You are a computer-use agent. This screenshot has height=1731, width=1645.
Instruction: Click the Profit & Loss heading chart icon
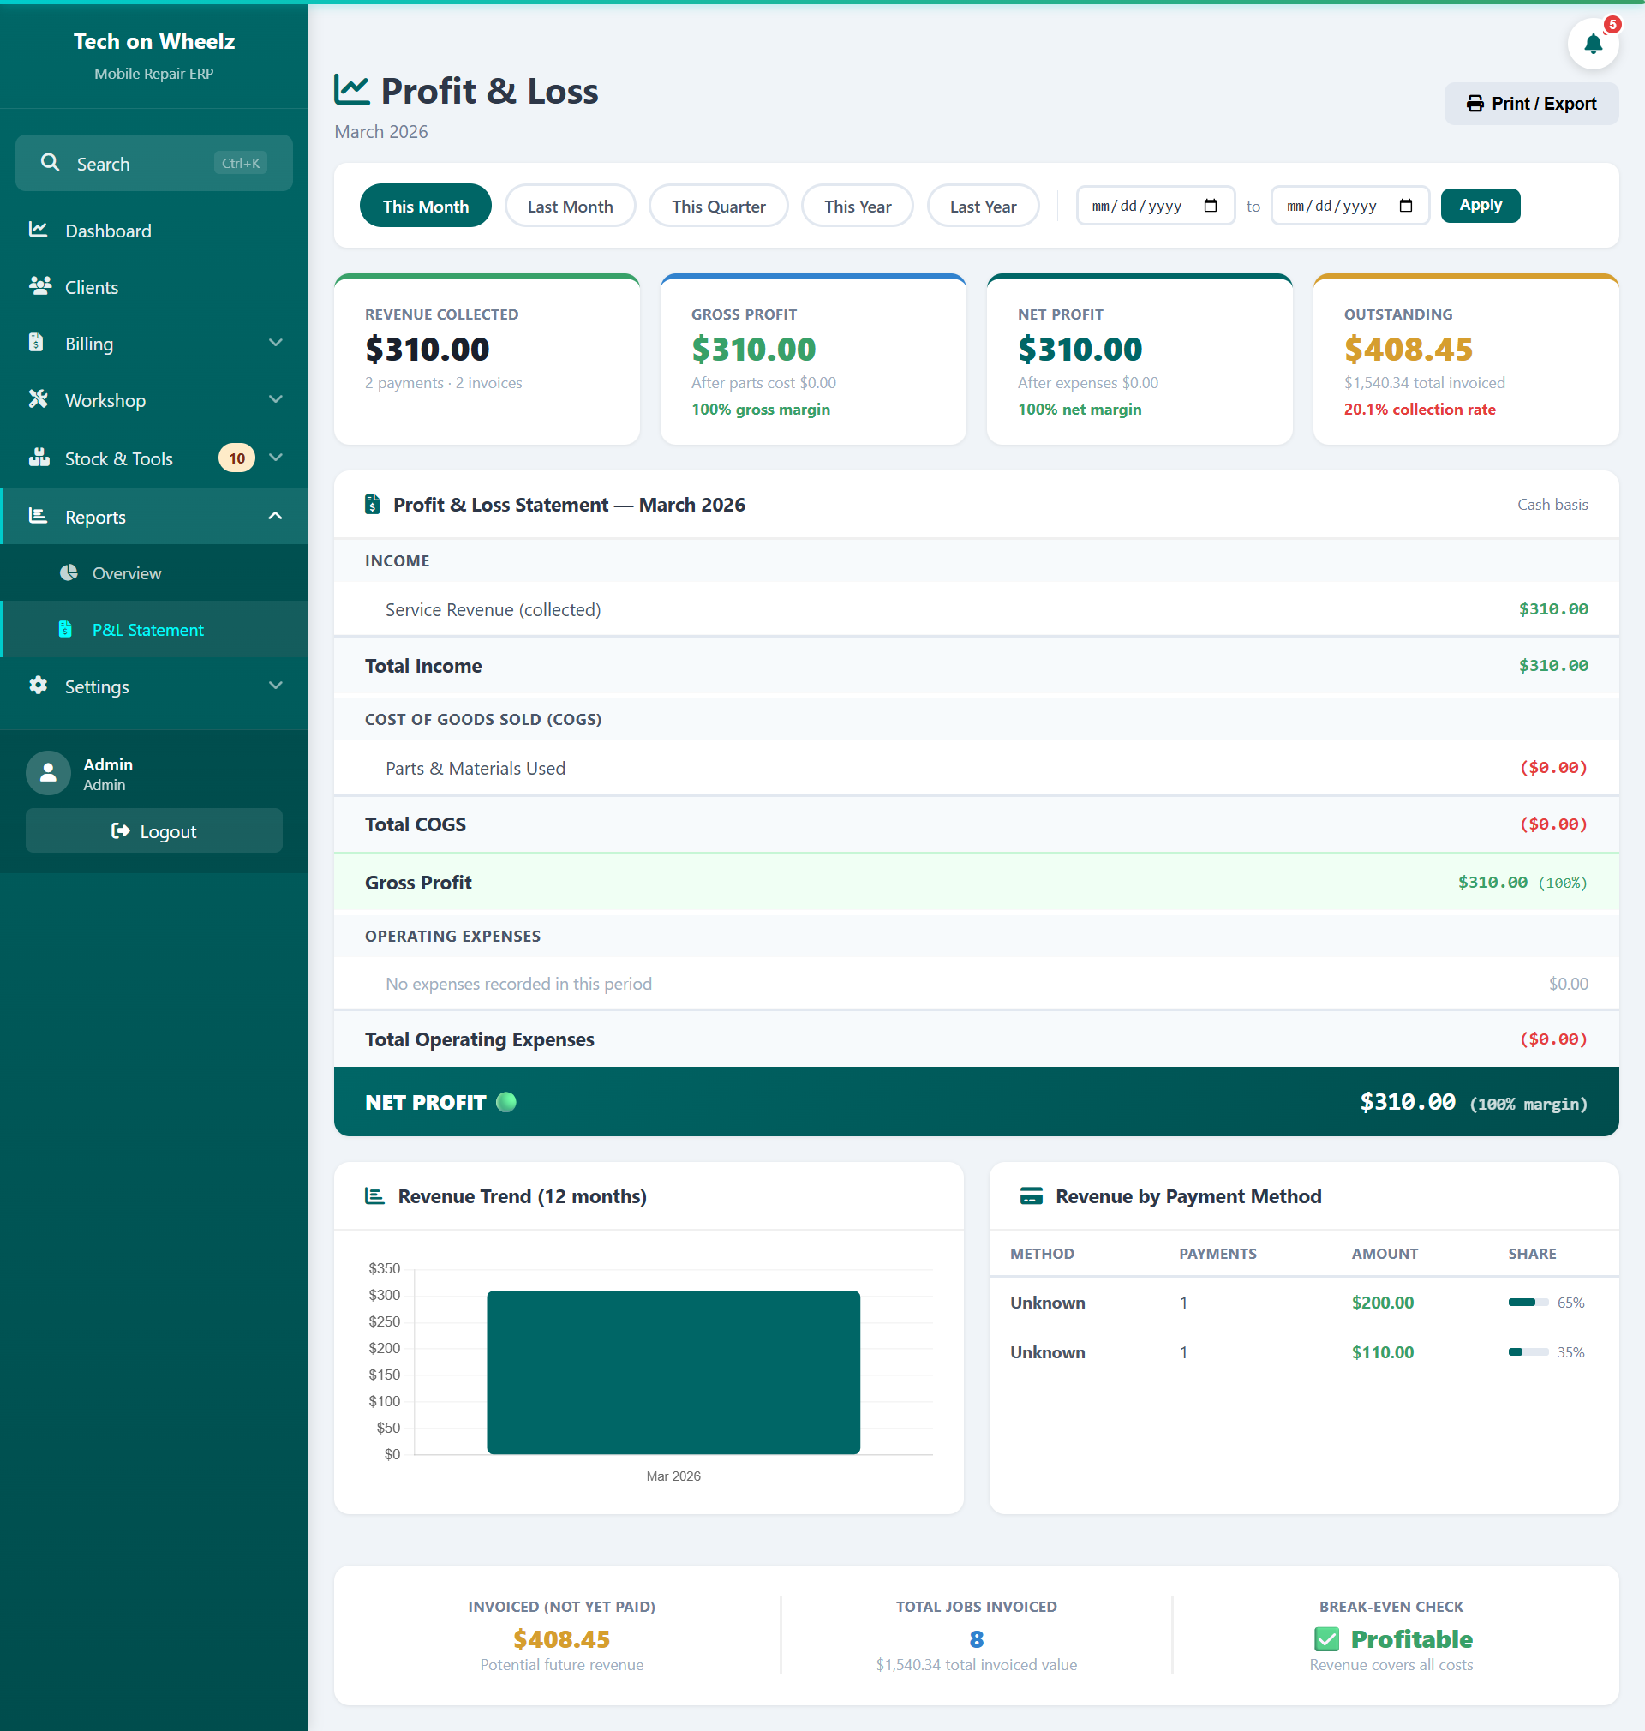click(x=351, y=88)
